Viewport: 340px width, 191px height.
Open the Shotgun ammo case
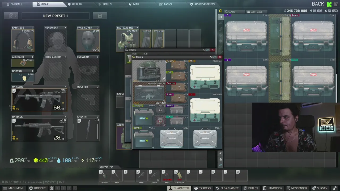143,115
